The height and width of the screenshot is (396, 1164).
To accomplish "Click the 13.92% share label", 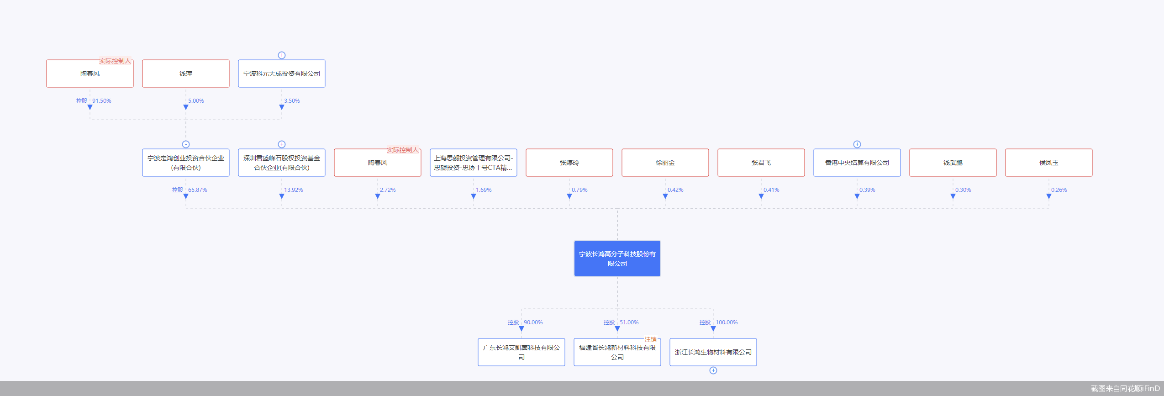I will (294, 190).
